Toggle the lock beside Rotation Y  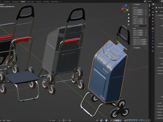(146, 21)
